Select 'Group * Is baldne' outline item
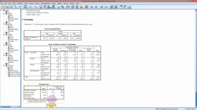The image size is (197, 110). (15, 74)
